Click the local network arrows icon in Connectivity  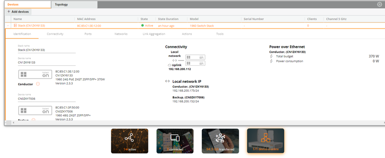pos(174,60)
